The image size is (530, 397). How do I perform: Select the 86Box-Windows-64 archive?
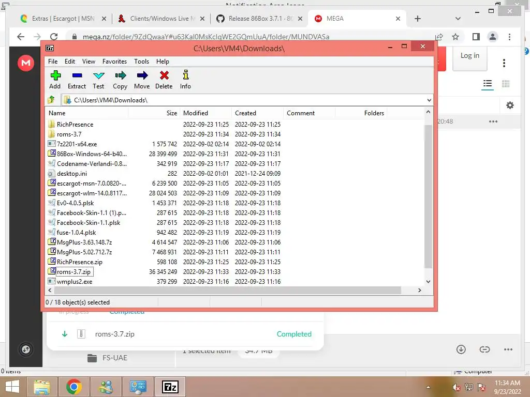92,154
